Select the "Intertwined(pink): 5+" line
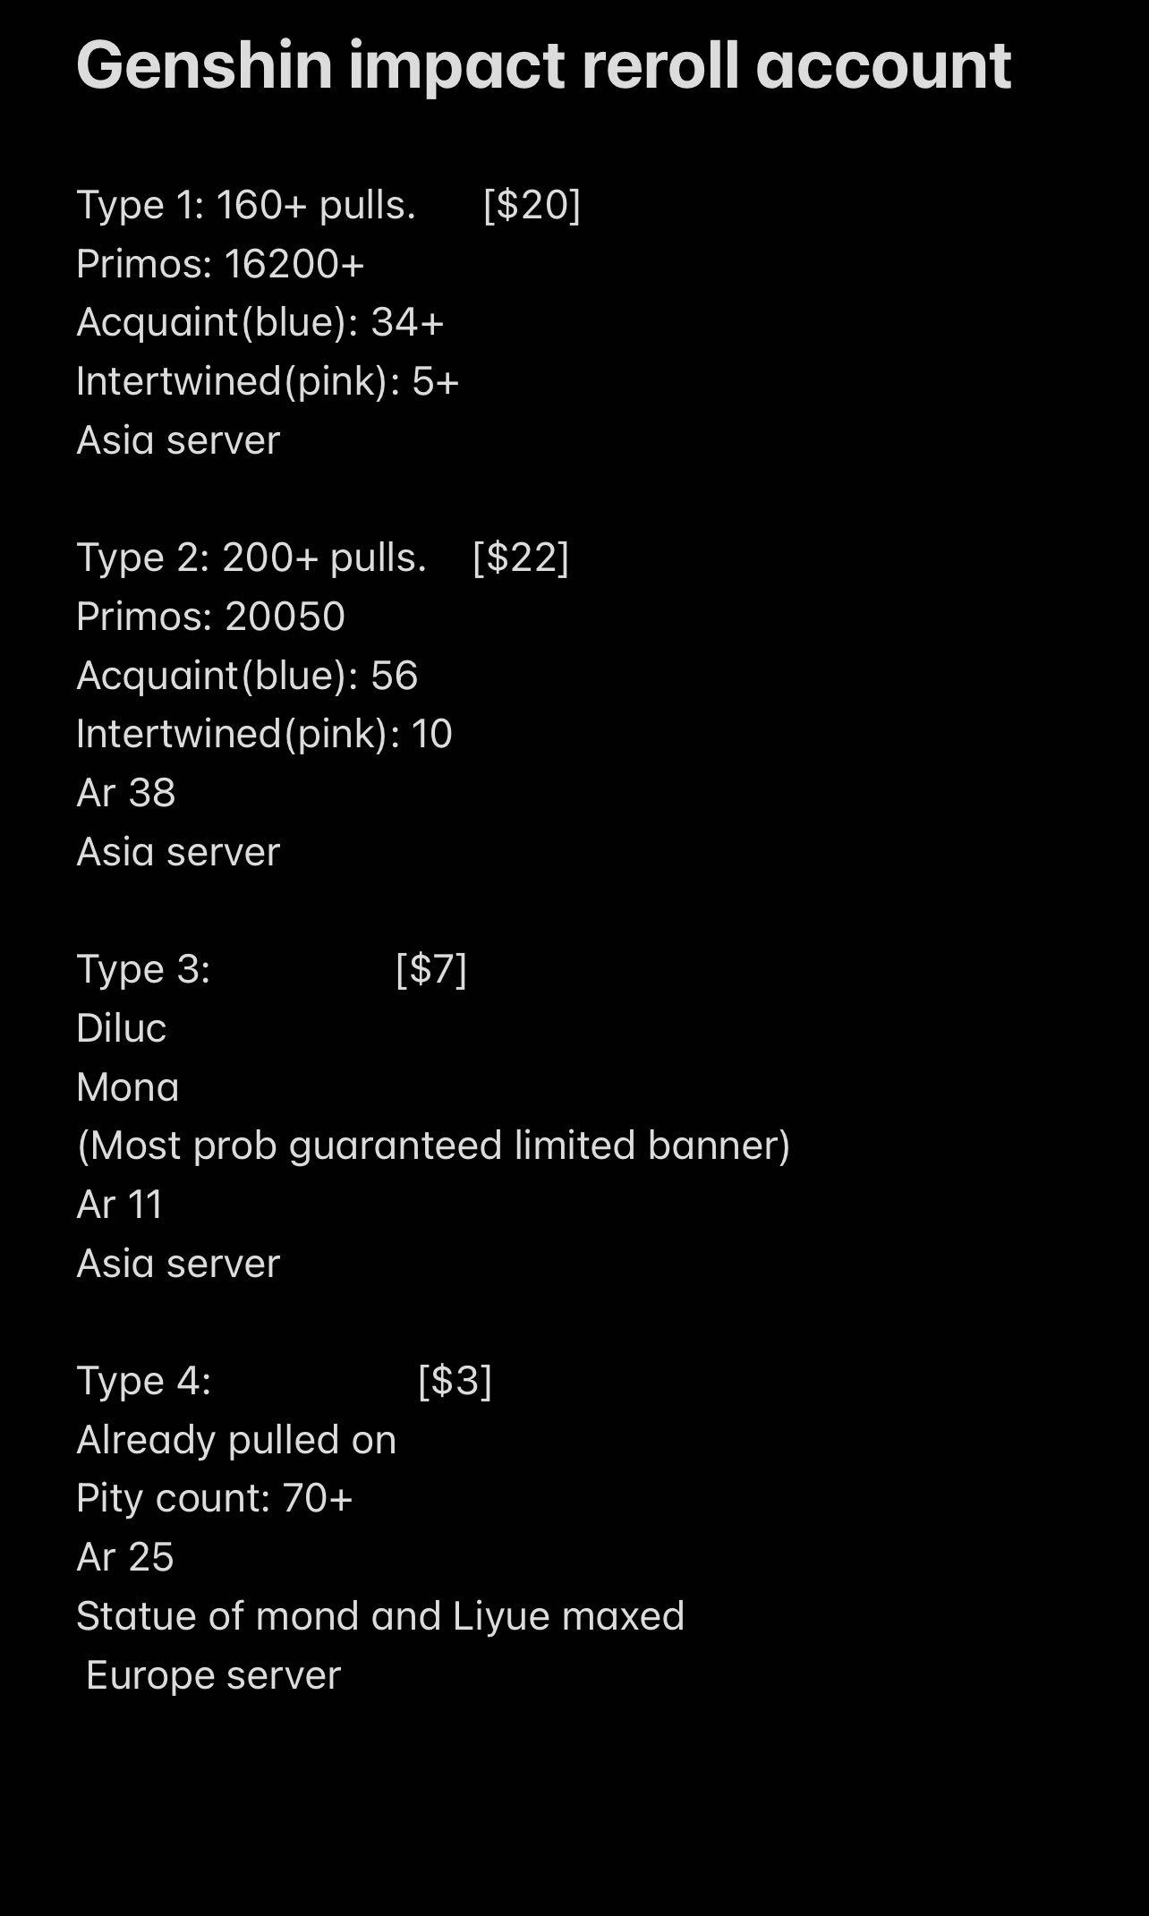The width and height of the screenshot is (1149, 1916). [268, 381]
